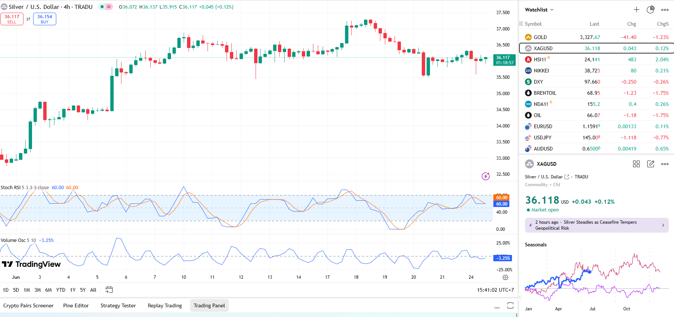Image resolution: width=674 pixels, height=317 pixels.
Task: Open the timezone selector showing UTC+7
Action: (495, 290)
